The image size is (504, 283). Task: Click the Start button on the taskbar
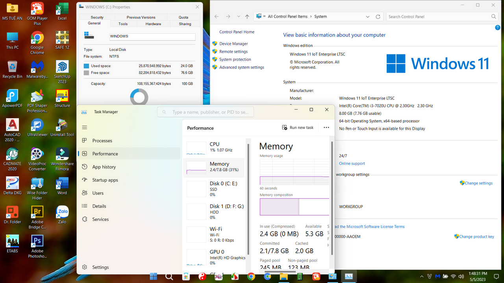[x=153, y=276]
